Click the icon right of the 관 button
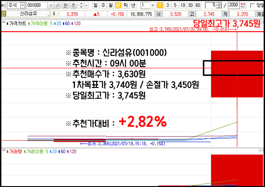The width and height of the screenshot is (265, 187). point(73,5)
